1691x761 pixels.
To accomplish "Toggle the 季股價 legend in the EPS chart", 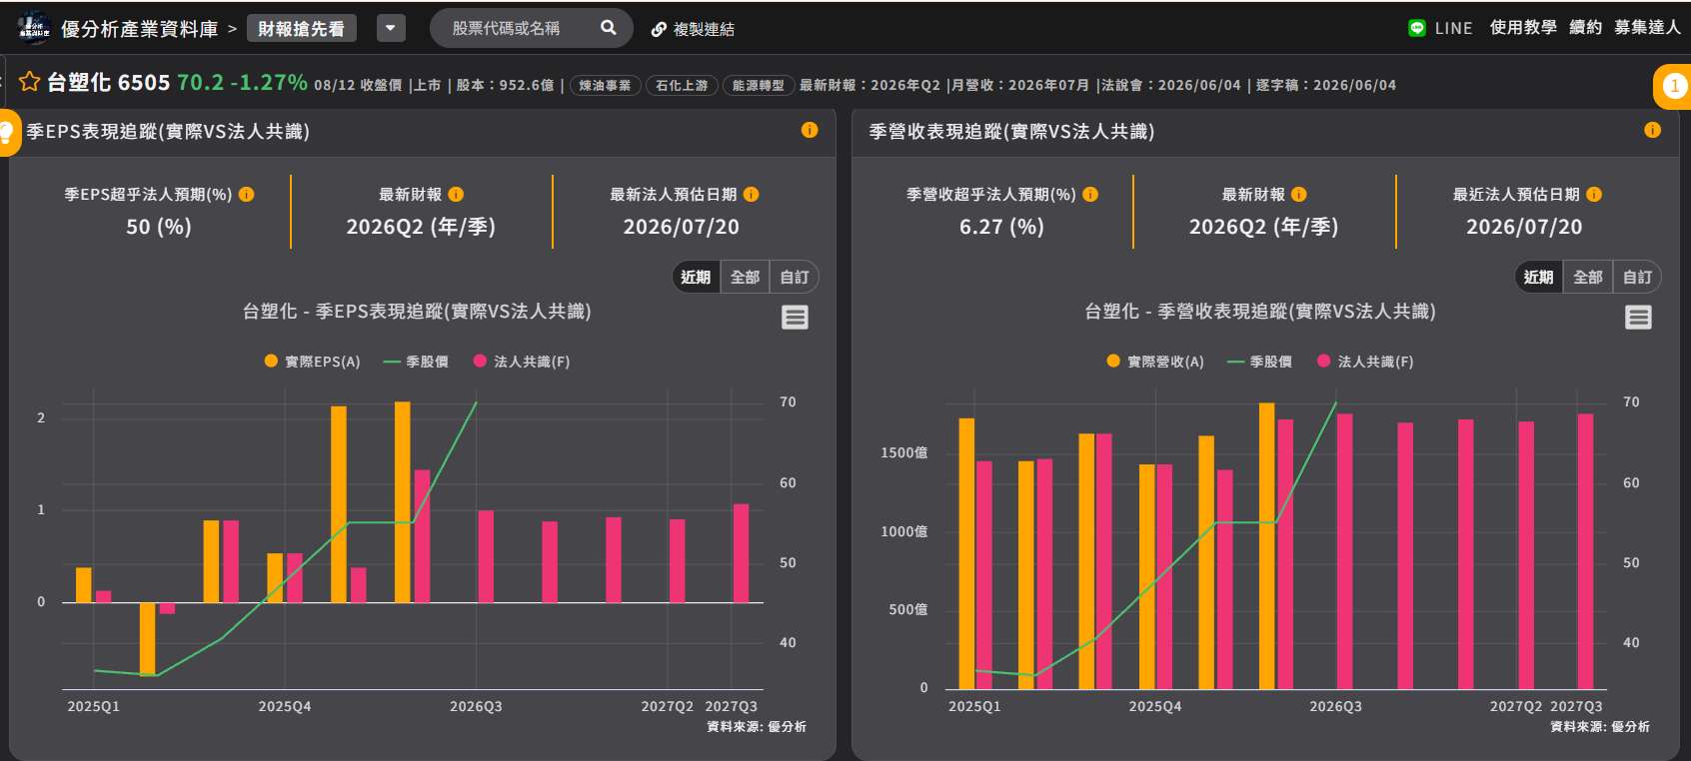I will 416,362.
